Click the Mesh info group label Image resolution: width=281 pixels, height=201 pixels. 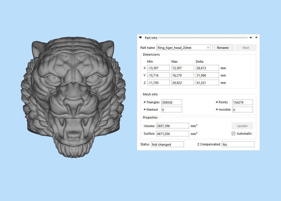click(x=150, y=94)
